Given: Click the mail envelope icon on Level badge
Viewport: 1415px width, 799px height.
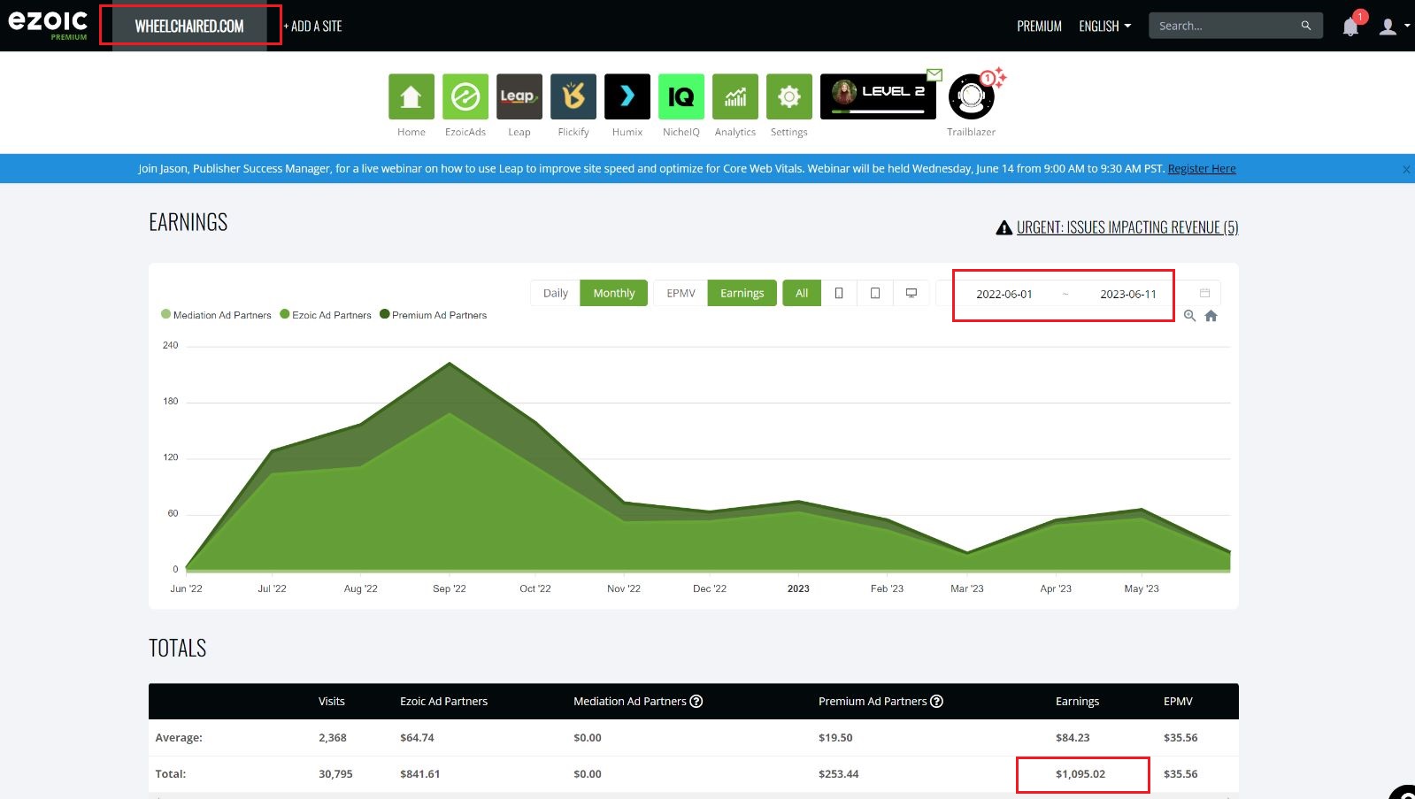Looking at the screenshot, I should coord(934,74).
